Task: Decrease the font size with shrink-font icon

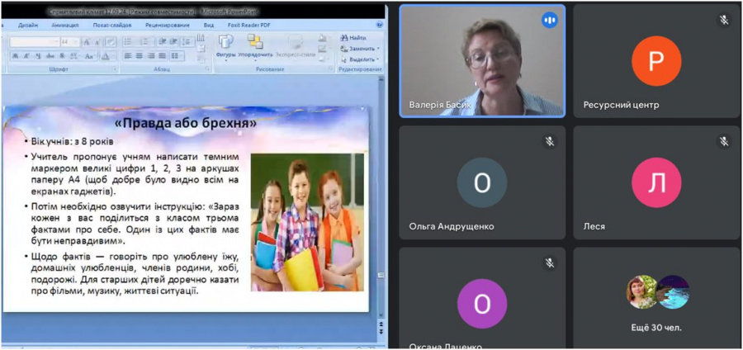Action: pyautogui.click(x=97, y=42)
